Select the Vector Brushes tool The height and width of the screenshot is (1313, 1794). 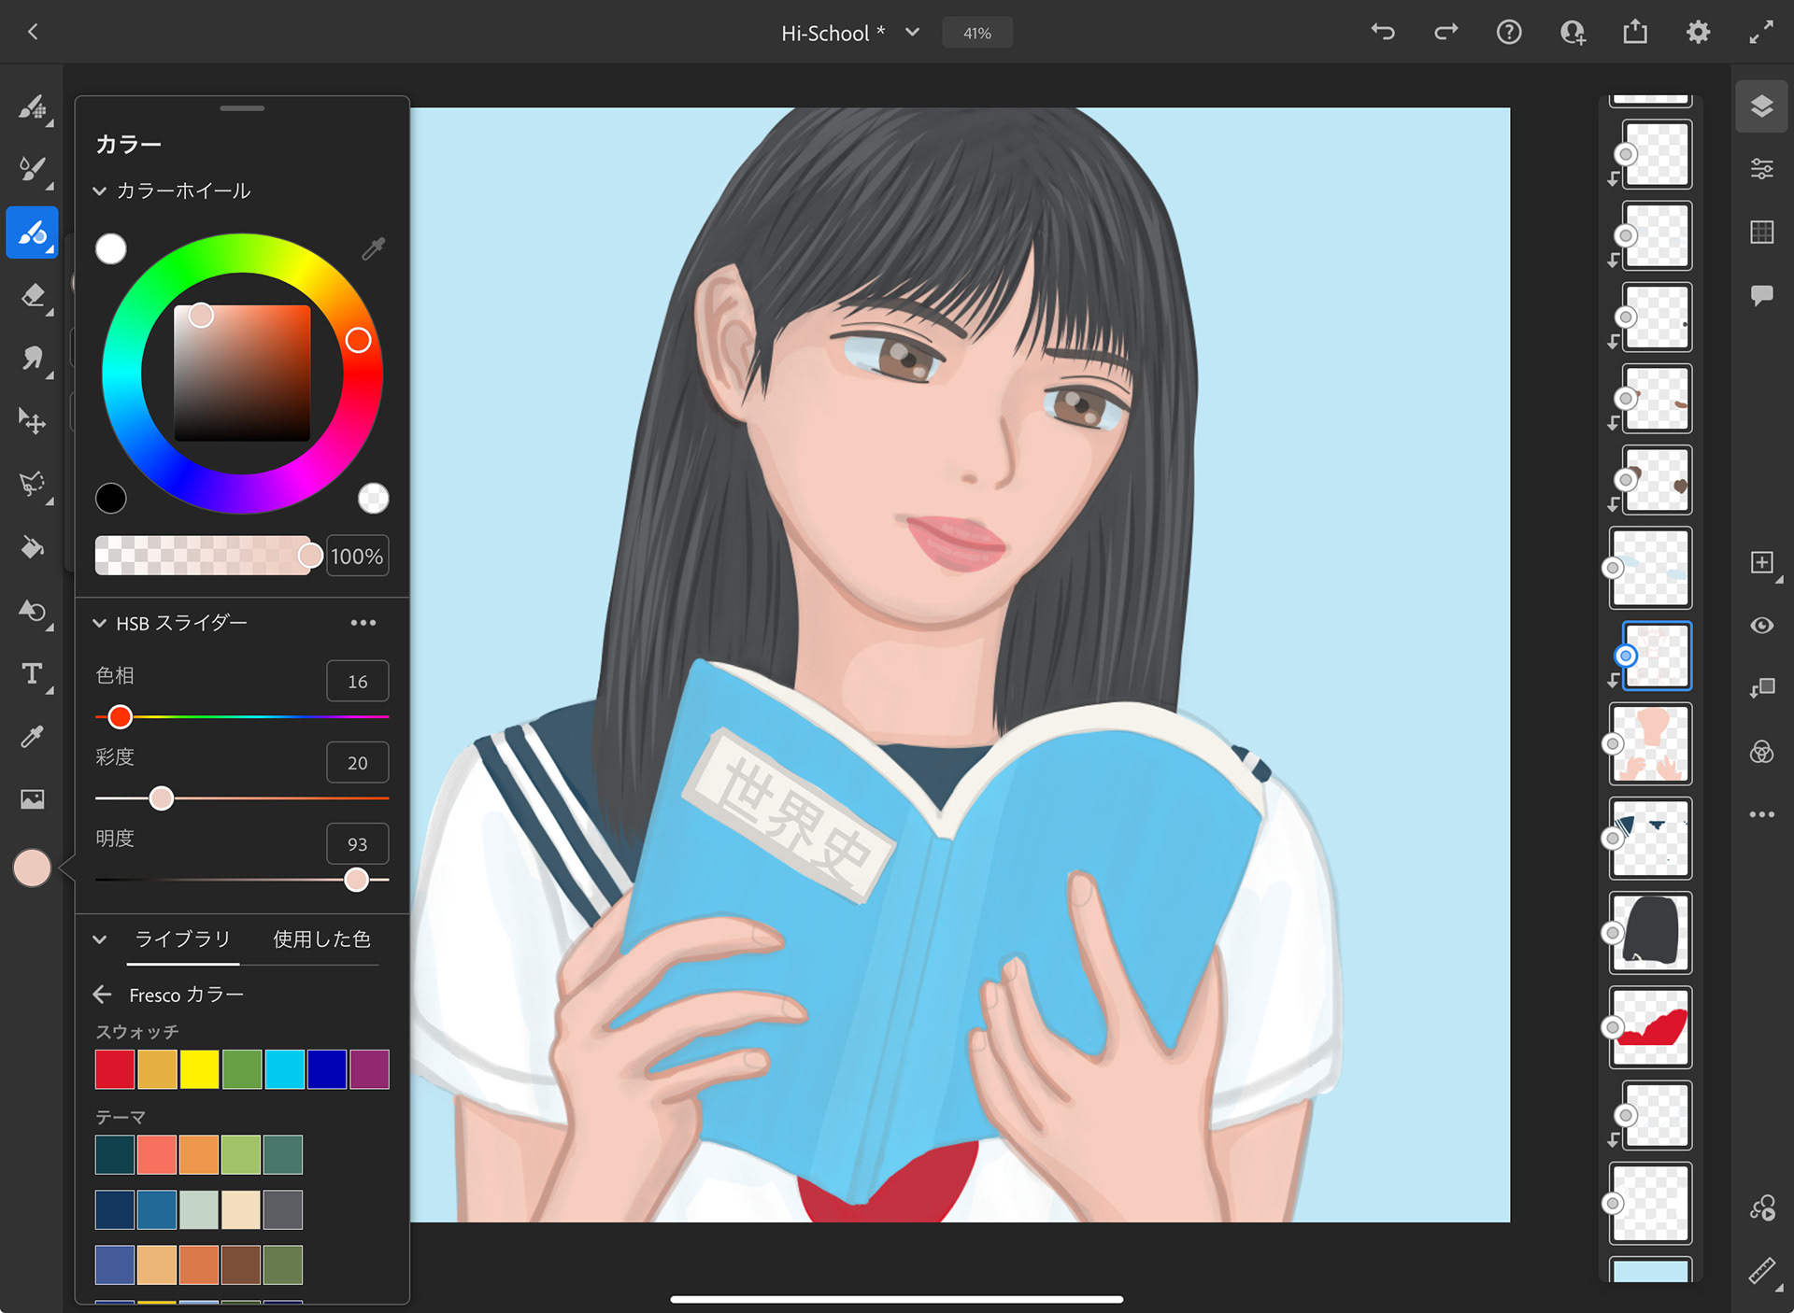[33, 232]
